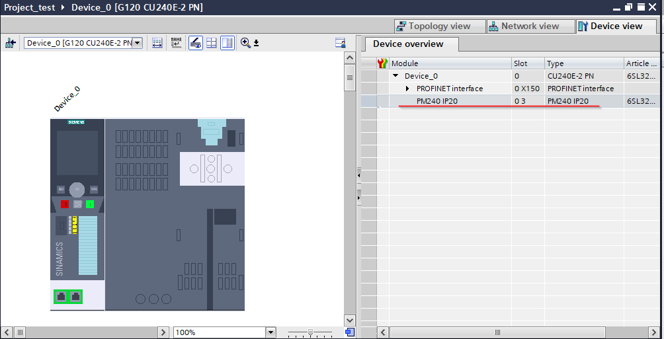Toggle the page break grid icon

point(212,43)
